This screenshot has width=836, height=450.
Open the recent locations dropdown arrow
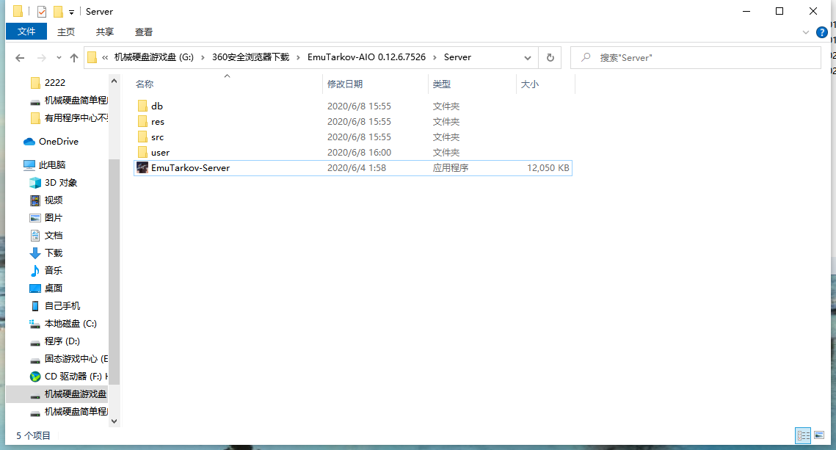pos(59,57)
